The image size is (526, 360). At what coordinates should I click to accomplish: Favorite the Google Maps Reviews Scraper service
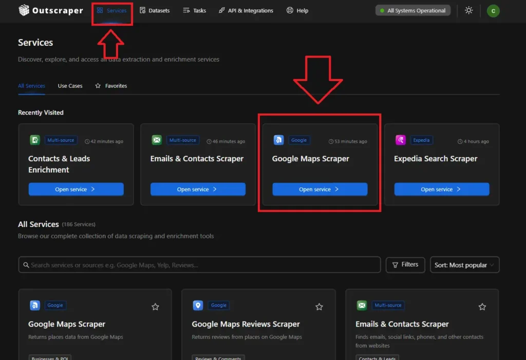click(x=319, y=307)
